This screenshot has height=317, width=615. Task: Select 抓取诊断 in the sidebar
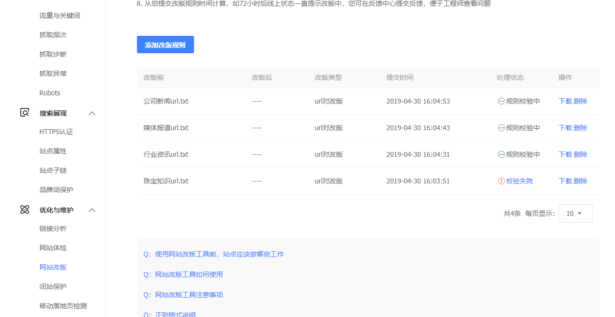coord(53,54)
